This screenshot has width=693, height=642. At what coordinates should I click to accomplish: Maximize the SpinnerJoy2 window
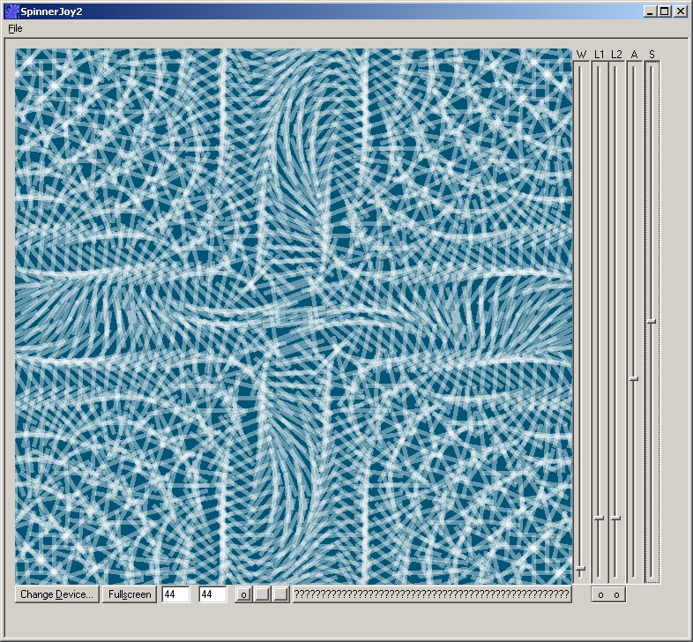coord(665,11)
